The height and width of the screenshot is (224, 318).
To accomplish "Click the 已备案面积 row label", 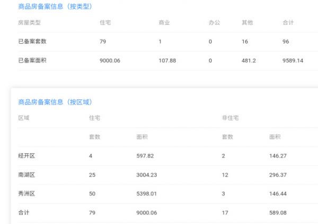I will tap(32, 60).
